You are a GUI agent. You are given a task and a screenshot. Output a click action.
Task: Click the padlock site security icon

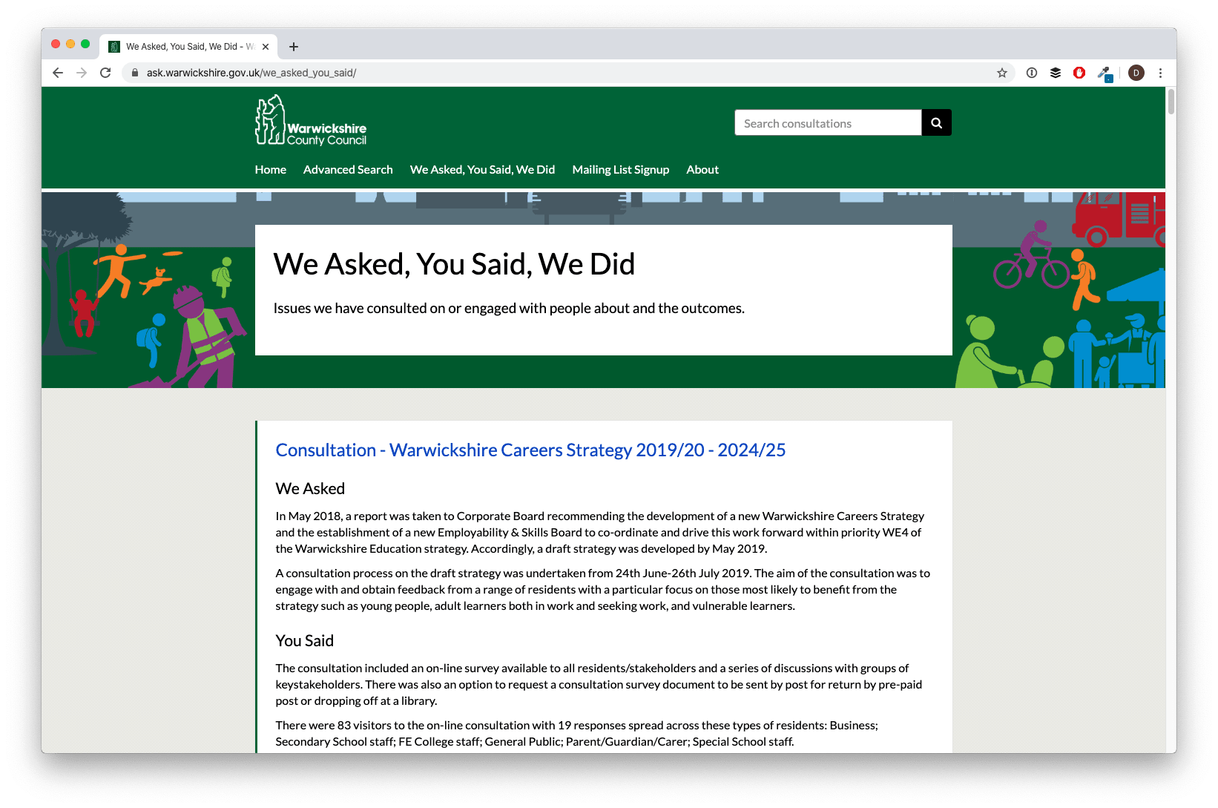[x=135, y=73]
